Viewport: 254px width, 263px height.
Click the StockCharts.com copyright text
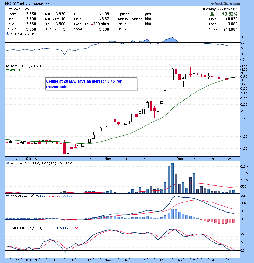(x=225, y=3)
